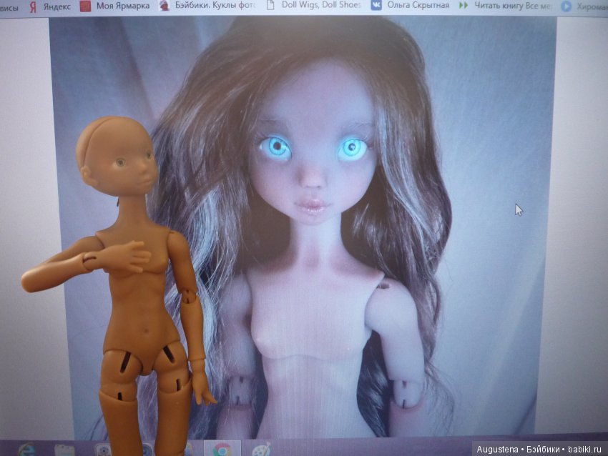Image resolution: width=608 pixels, height=456 pixels.
Task: Visit the Ольга Скрытная VK page bookmark
Action: click(x=418, y=6)
